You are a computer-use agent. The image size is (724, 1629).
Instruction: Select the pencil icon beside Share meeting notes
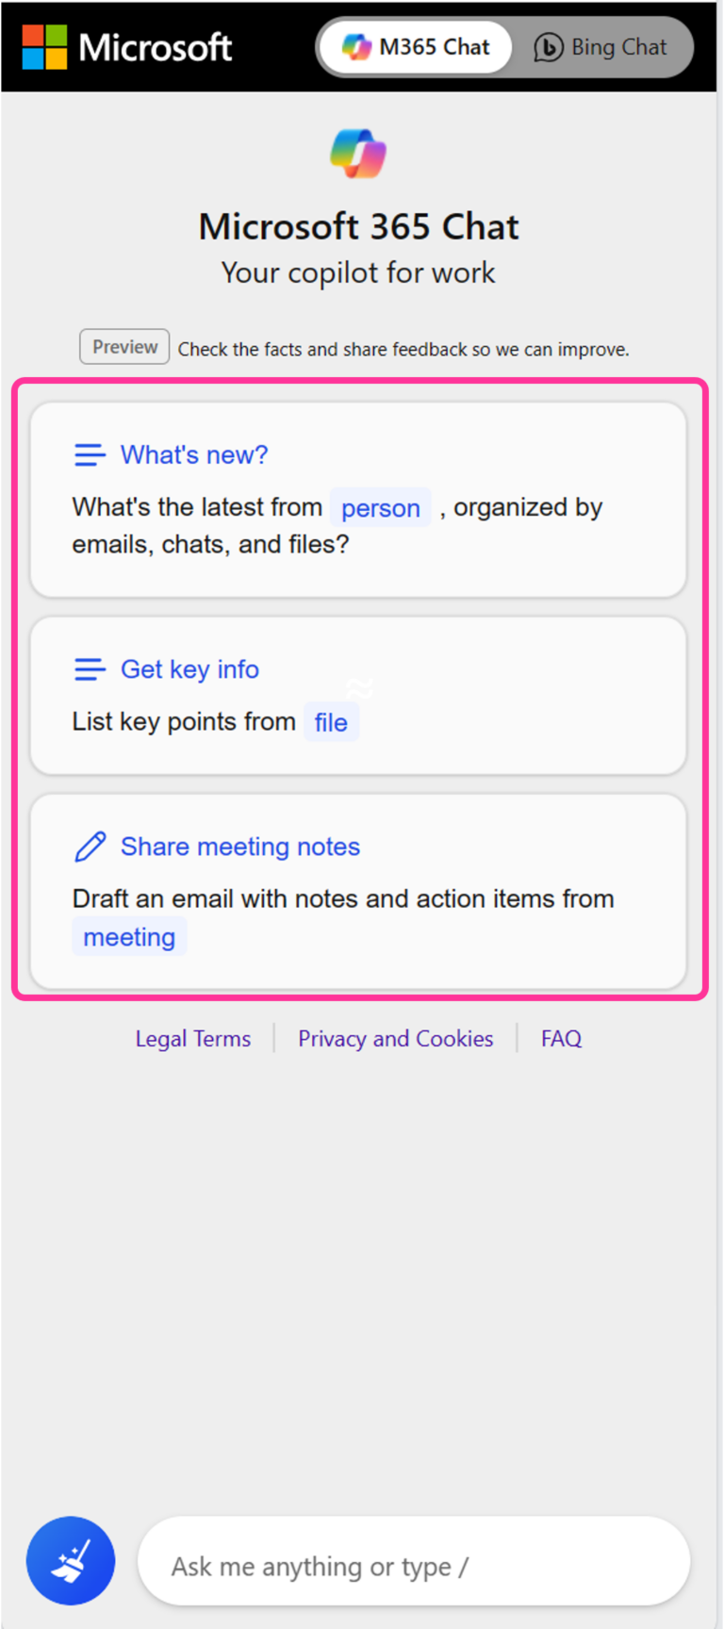point(90,846)
